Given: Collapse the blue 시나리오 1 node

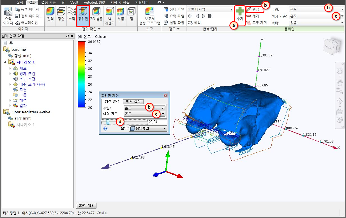Looking at the screenshot, I should 5,62.
